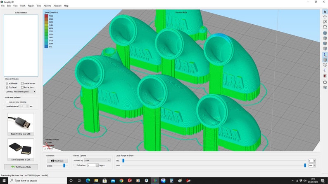Select the scale view tool
Image resolution: width=328 pixels, height=184 pixels.
(x=325, y=22)
